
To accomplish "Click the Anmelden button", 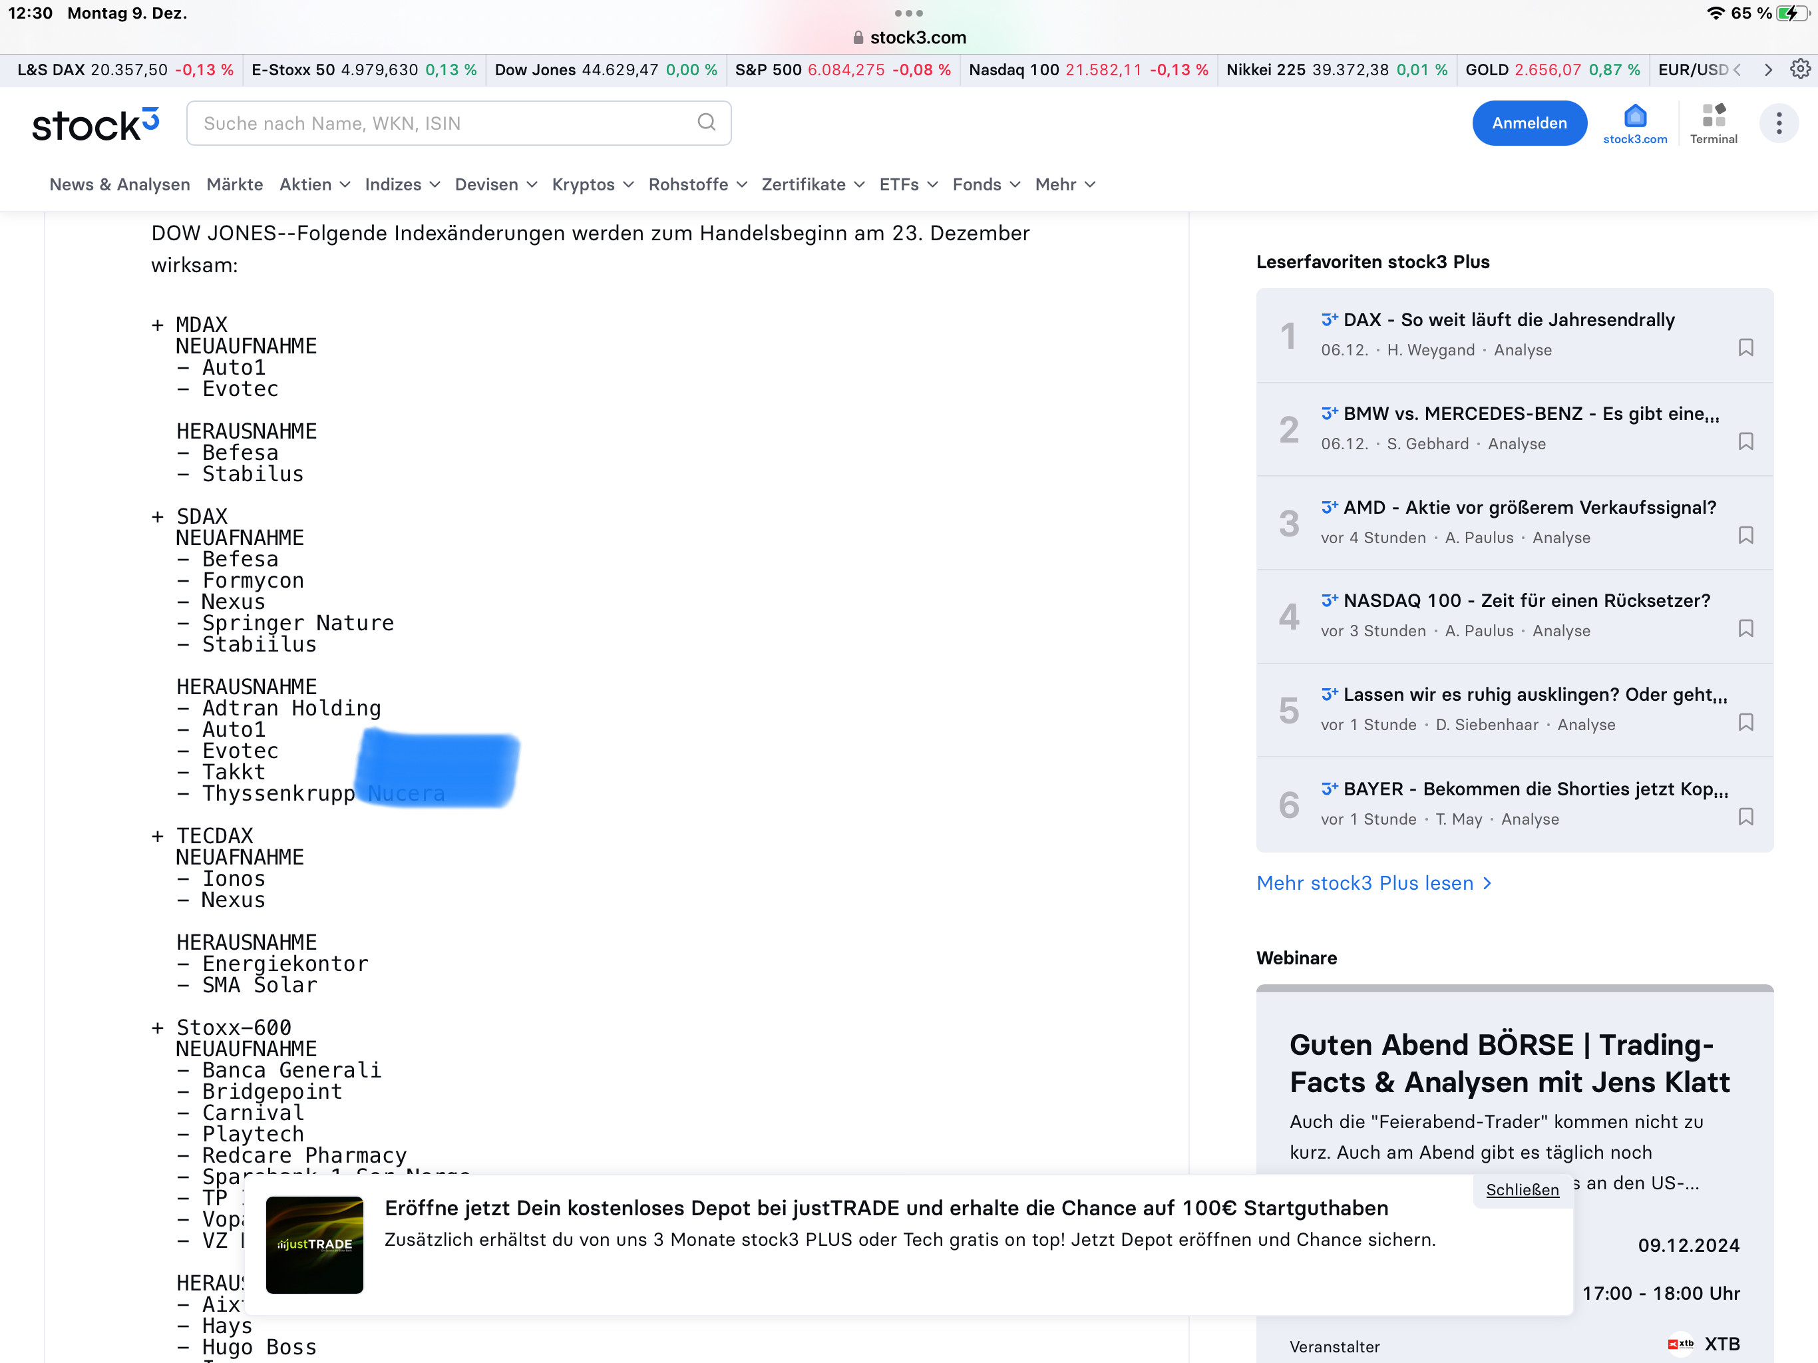I will pos(1529,123).
